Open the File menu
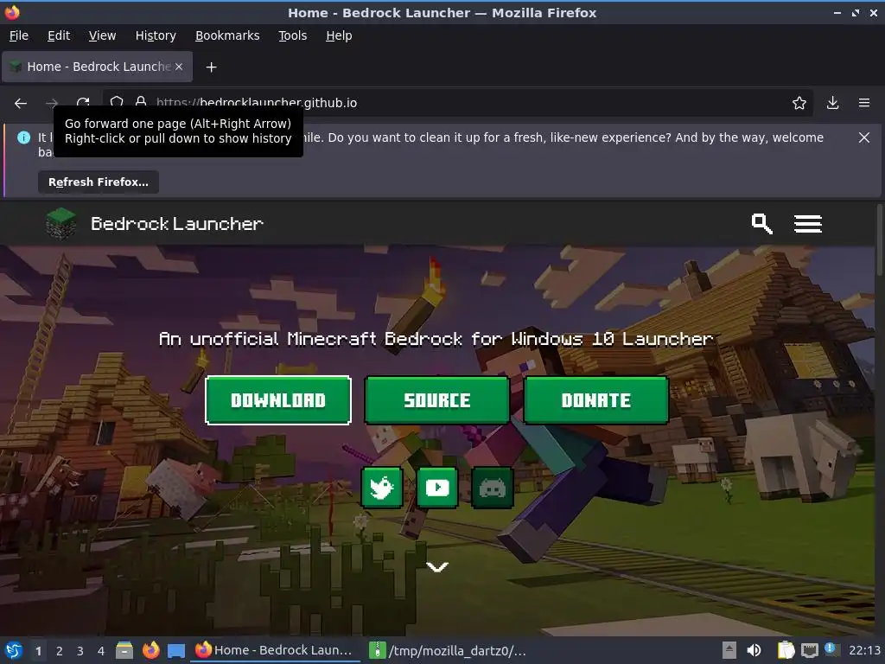 point(19,35)
